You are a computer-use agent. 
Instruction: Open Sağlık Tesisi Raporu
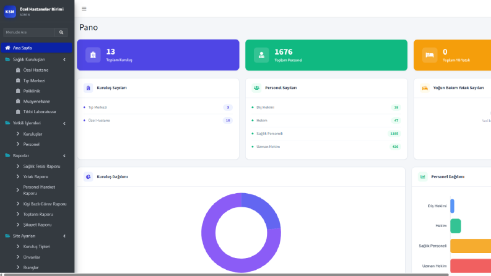[41, 166]
